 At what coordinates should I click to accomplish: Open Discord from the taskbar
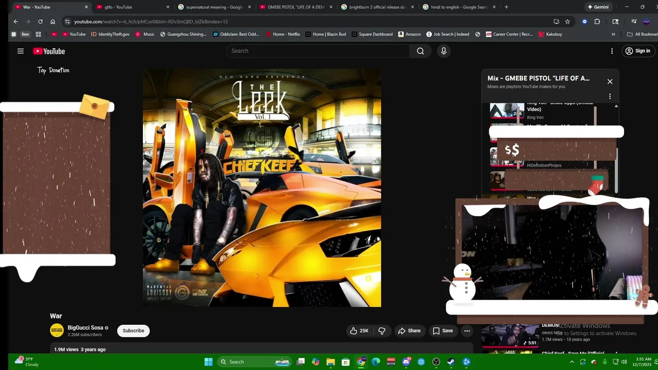tap(406, 362)
